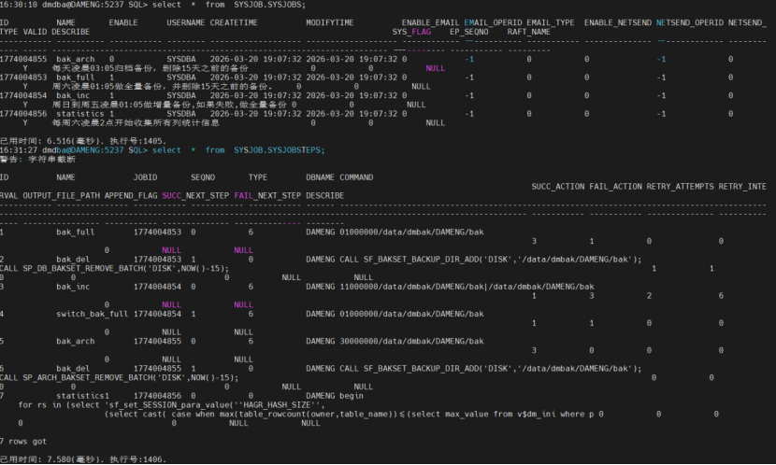This screenshot has width=776, height=465.
Task: Click JOBID 1774004856 in the statistics1 row
Action: (157, 396)
